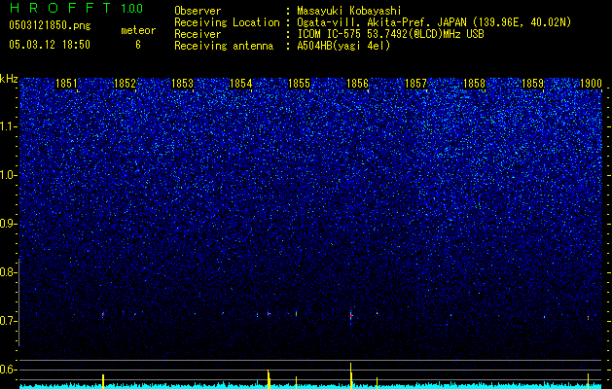Click the meteor echo at 0.7 kHz just before 1900
The image size is (612, 389).
tap(589, 318)
